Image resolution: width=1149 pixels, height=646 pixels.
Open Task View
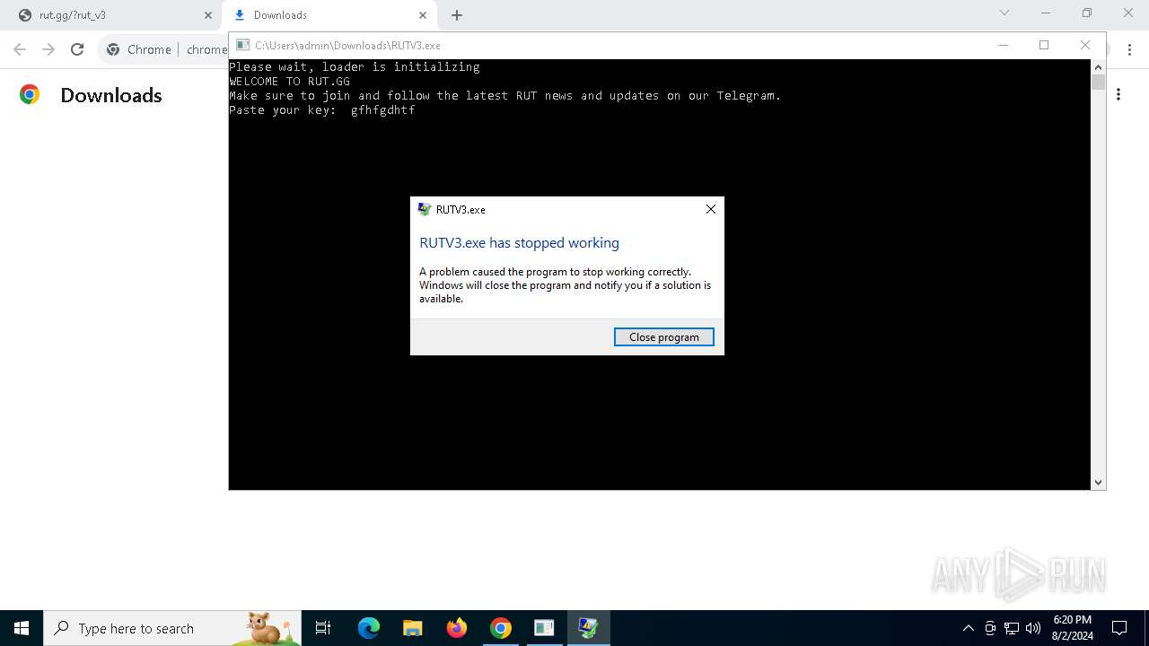[323, 628]
